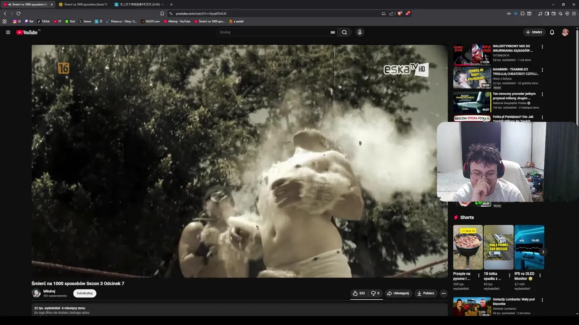The width and height of the screenshot is (579, 325).
Task: Click the share page icon in address bar
Action: 391,14
